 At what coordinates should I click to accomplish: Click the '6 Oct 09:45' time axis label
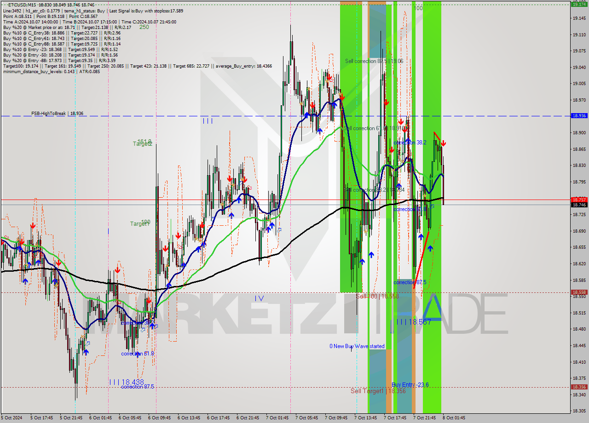pyautogui.click(x=161, y=418)
